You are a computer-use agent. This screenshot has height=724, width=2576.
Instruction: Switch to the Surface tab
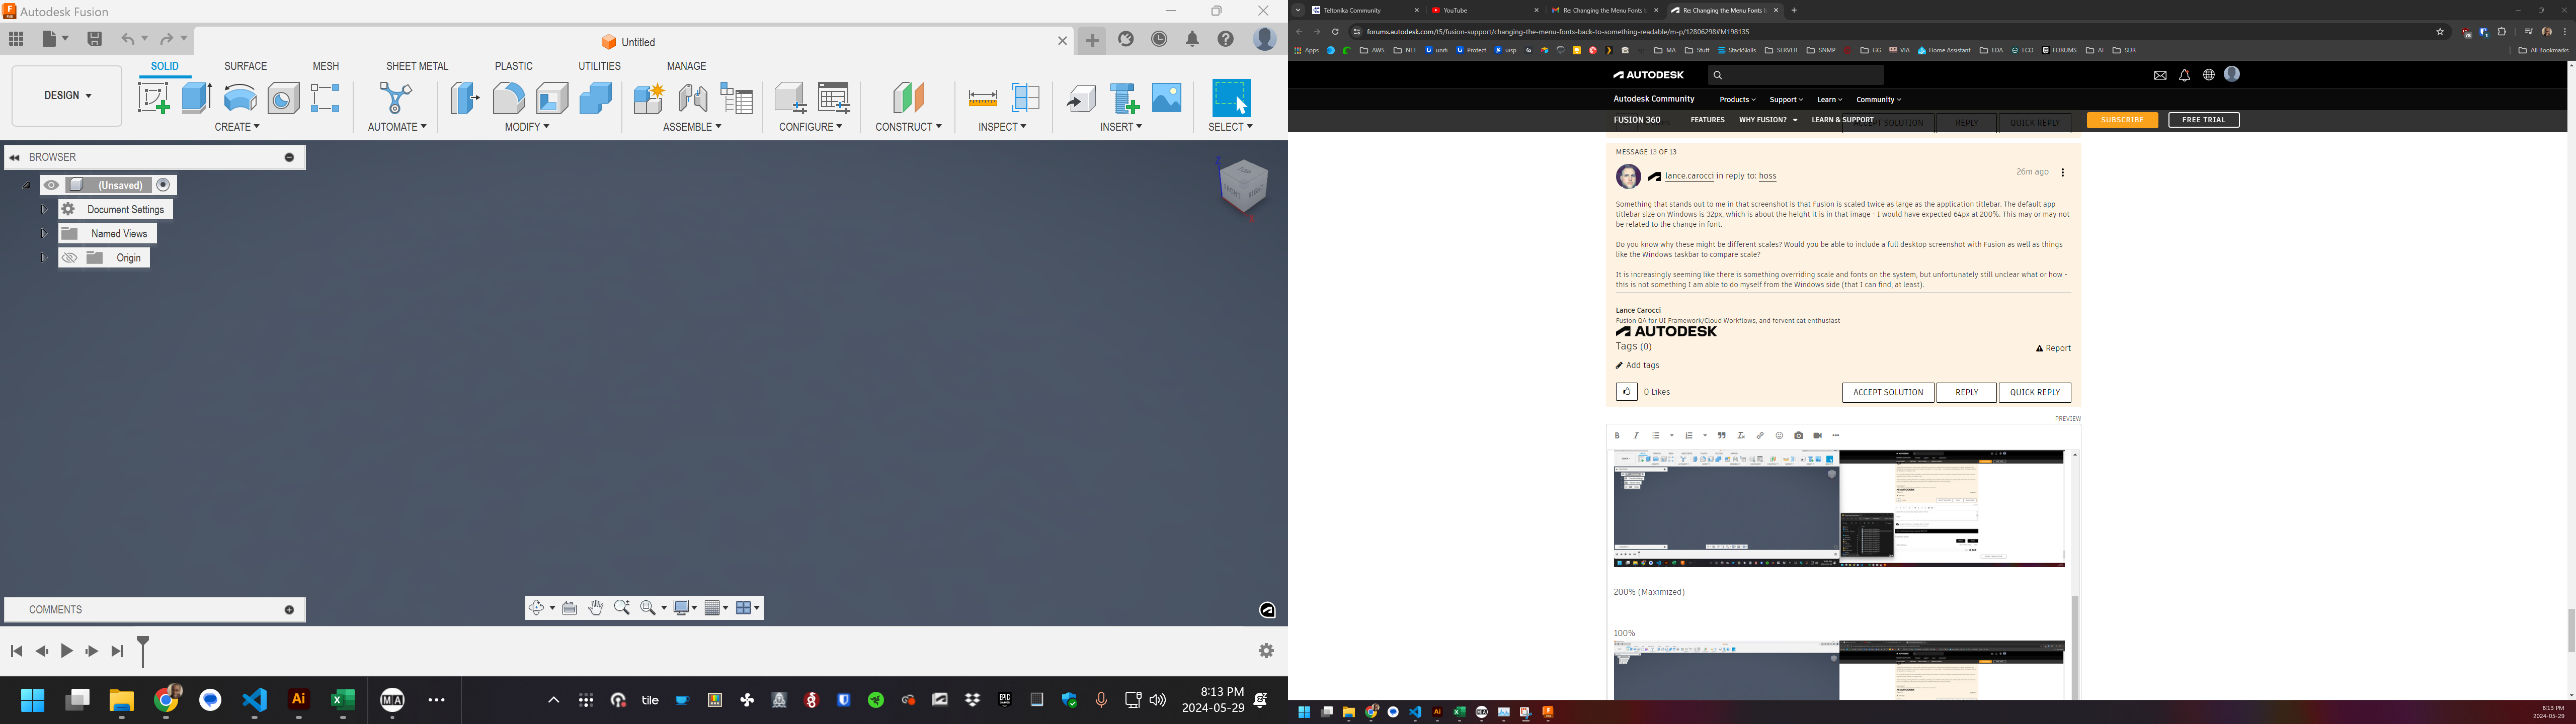click(x=246, y=66)
